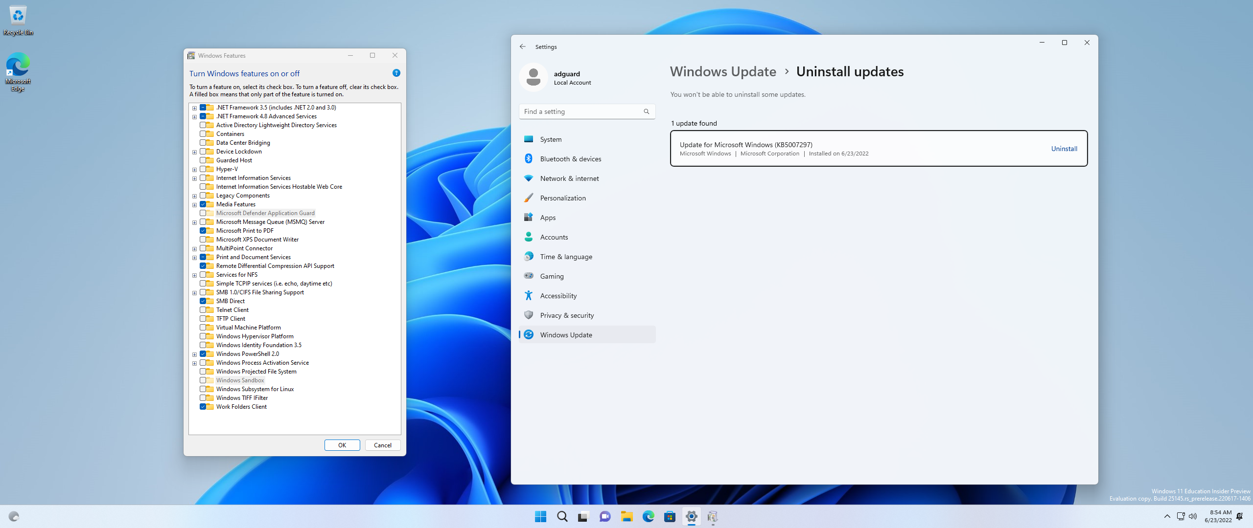
Task: Open Time & language settings
Action: pos(587,256)
